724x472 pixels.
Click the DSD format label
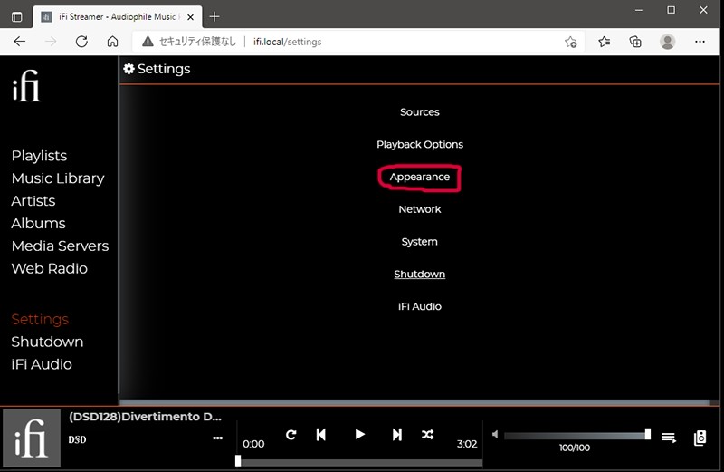tap(77, 439)
